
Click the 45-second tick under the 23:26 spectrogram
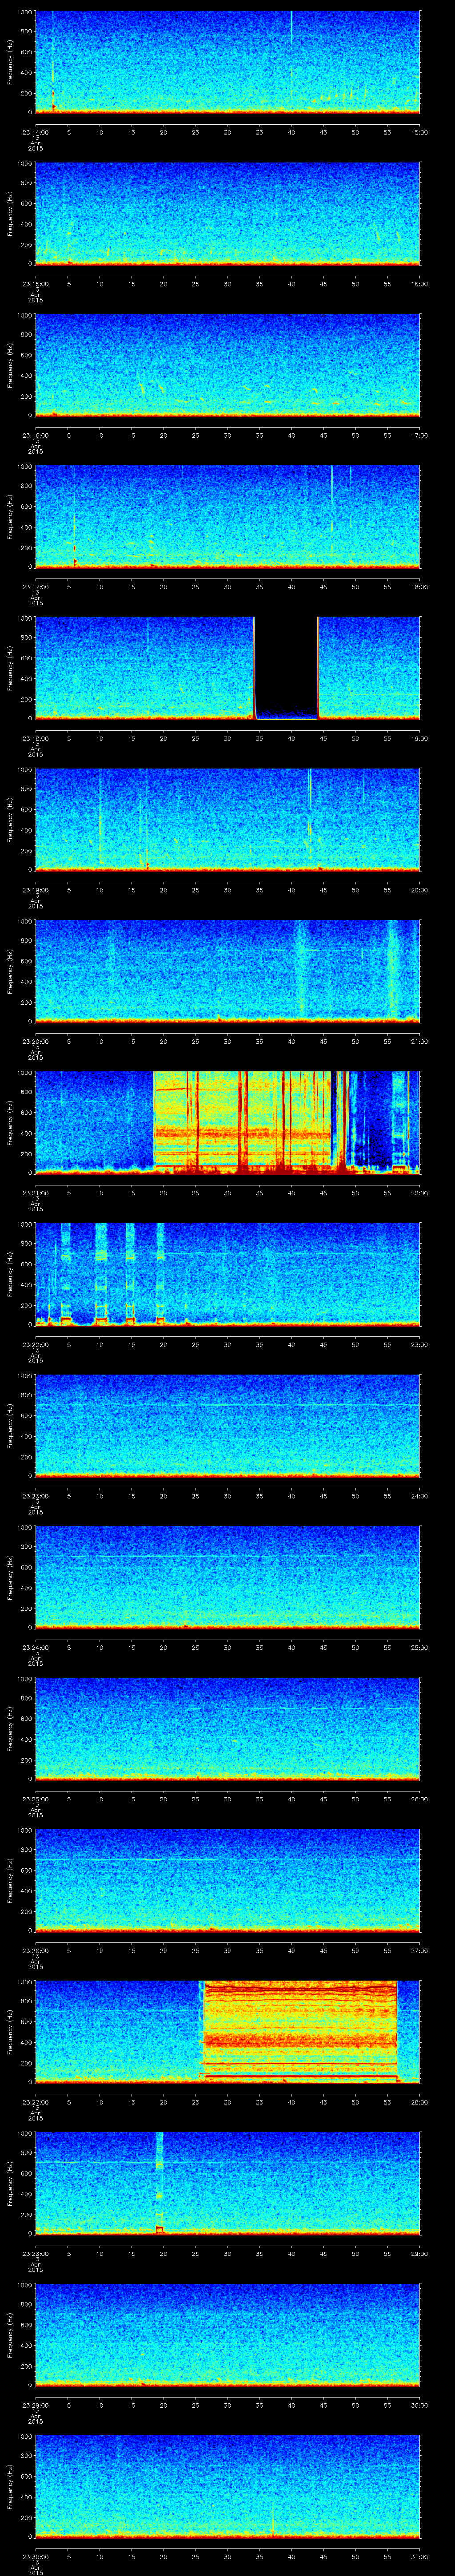pyautogui.click(x=323, y=1950)
